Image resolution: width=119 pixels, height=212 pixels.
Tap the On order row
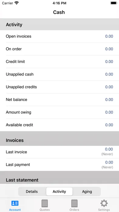tap(59, 49)
